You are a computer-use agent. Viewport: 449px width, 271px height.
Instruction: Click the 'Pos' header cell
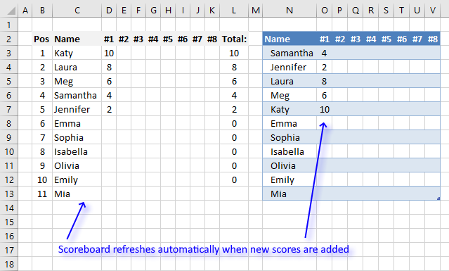click(42, 39)
